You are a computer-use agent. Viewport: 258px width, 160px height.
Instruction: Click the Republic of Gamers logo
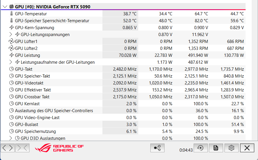[x=59, y=148]
